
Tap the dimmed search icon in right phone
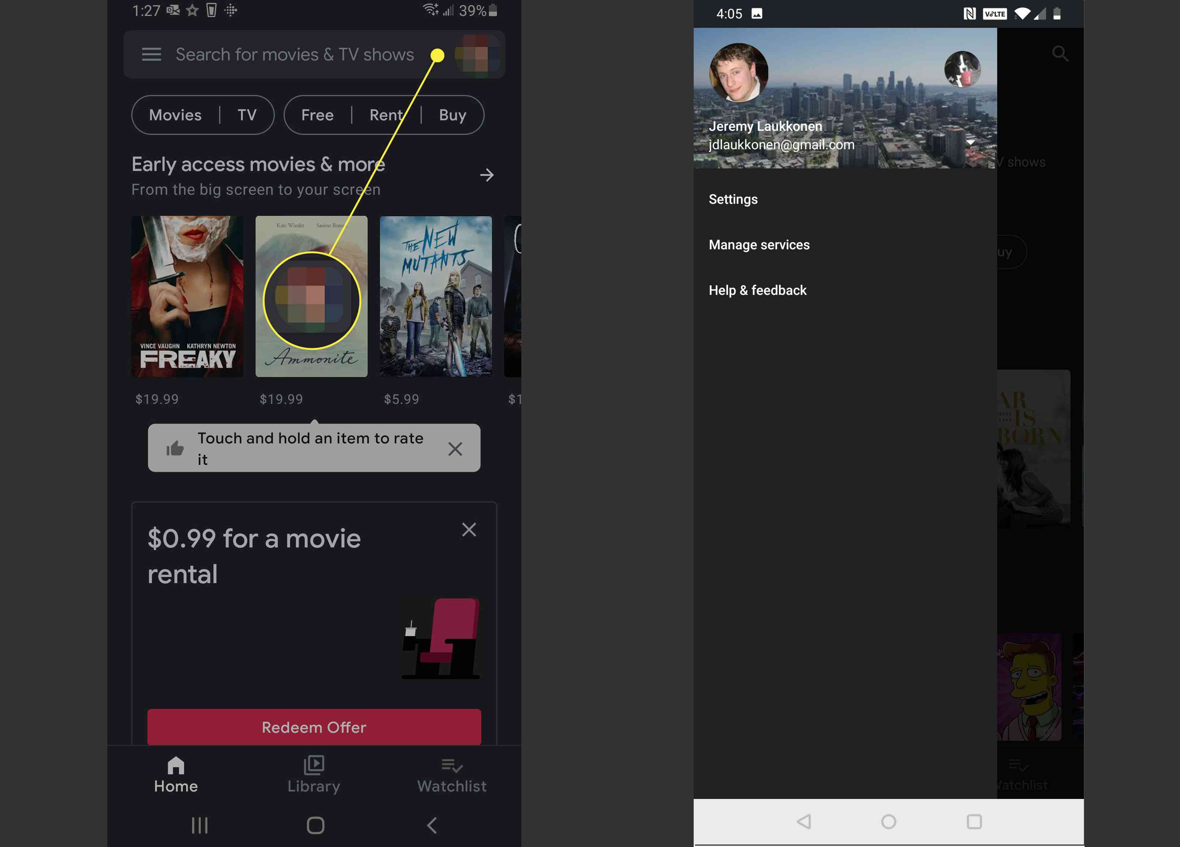(x=1060, y=53)
